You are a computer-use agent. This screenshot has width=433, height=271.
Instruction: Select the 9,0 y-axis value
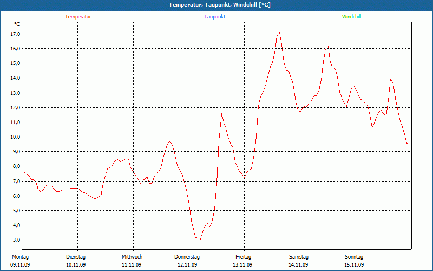[x=16, y=152]
